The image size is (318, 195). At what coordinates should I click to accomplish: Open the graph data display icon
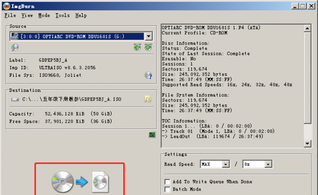(152, 135)
